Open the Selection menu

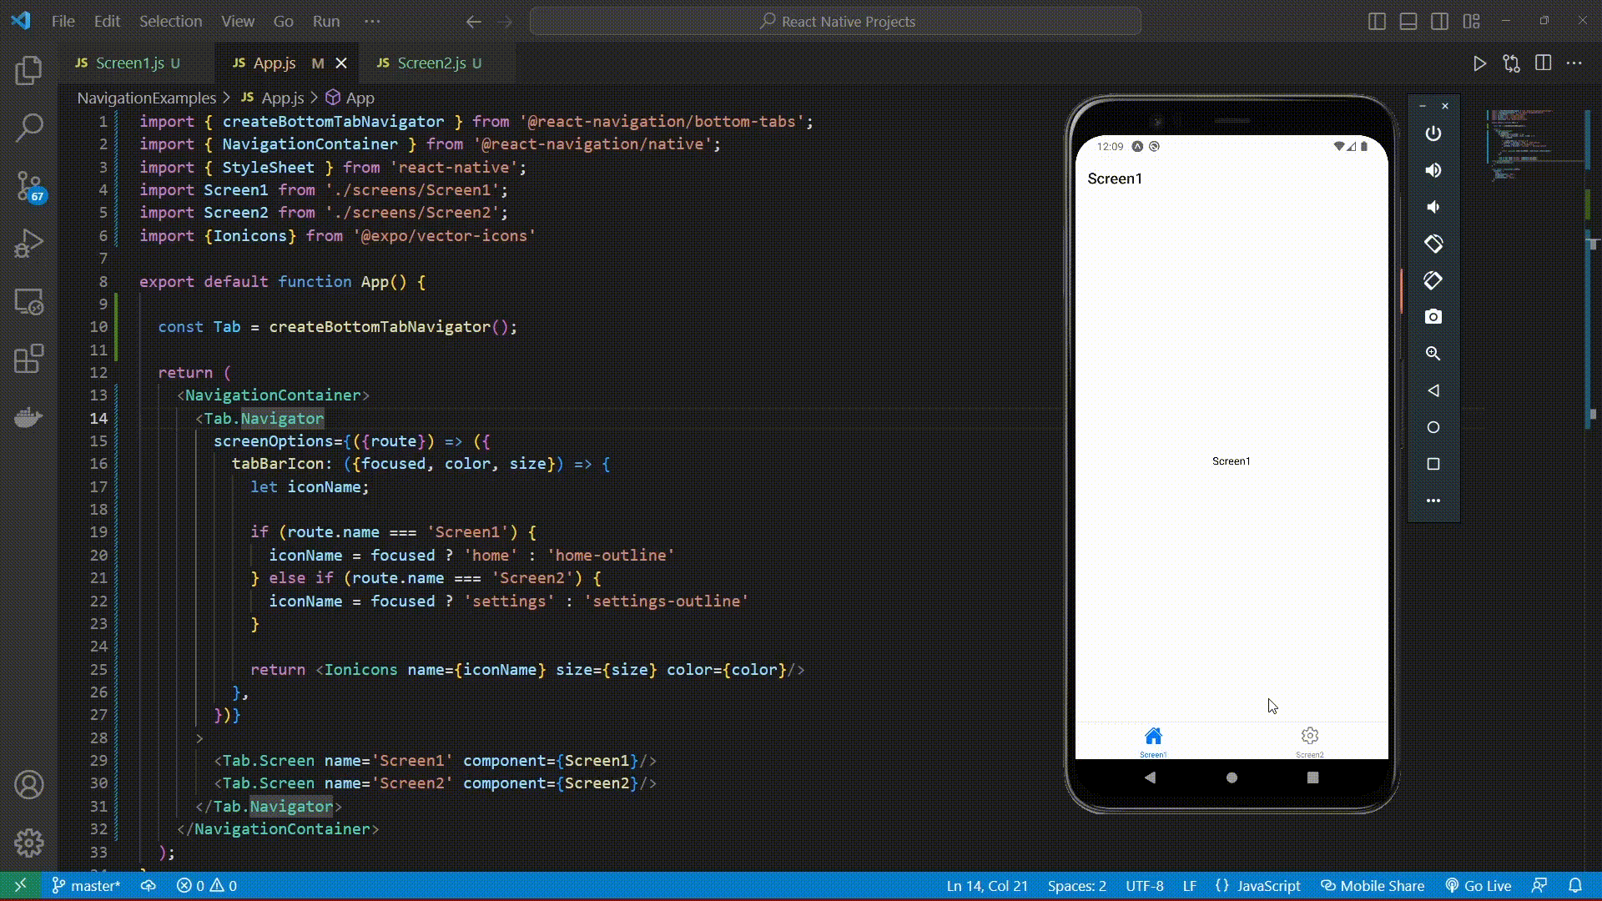click(x=170, y=22)
